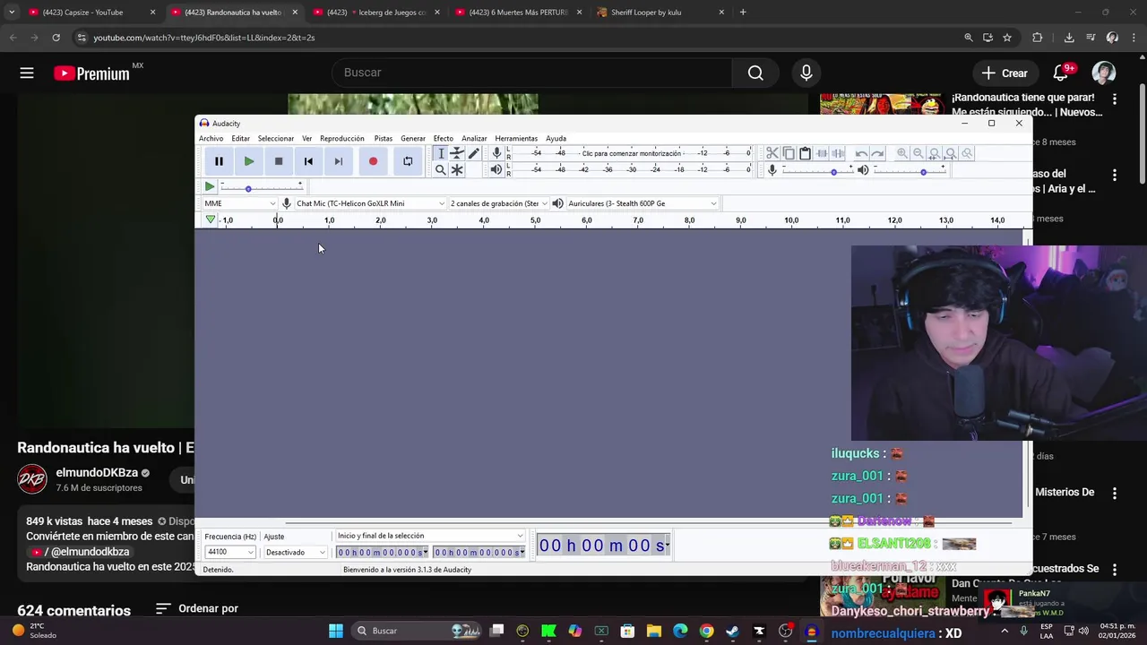Viewport: 1147px width, 645px height.
Task: Click the Zoom toggle icon
Action: (x=967, y=153)
